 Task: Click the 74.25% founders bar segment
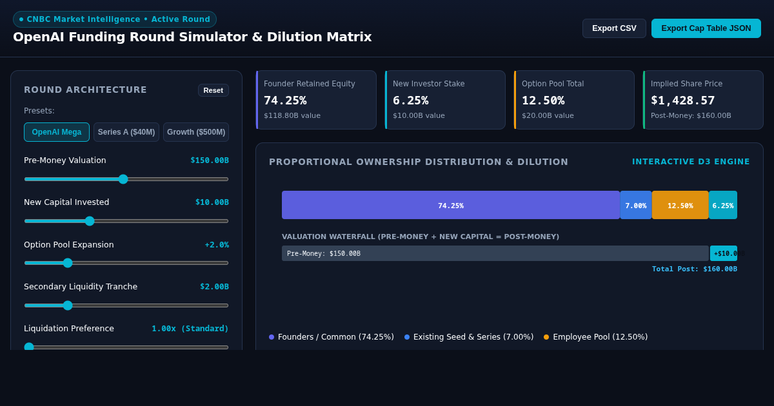[x=451, y=205]
